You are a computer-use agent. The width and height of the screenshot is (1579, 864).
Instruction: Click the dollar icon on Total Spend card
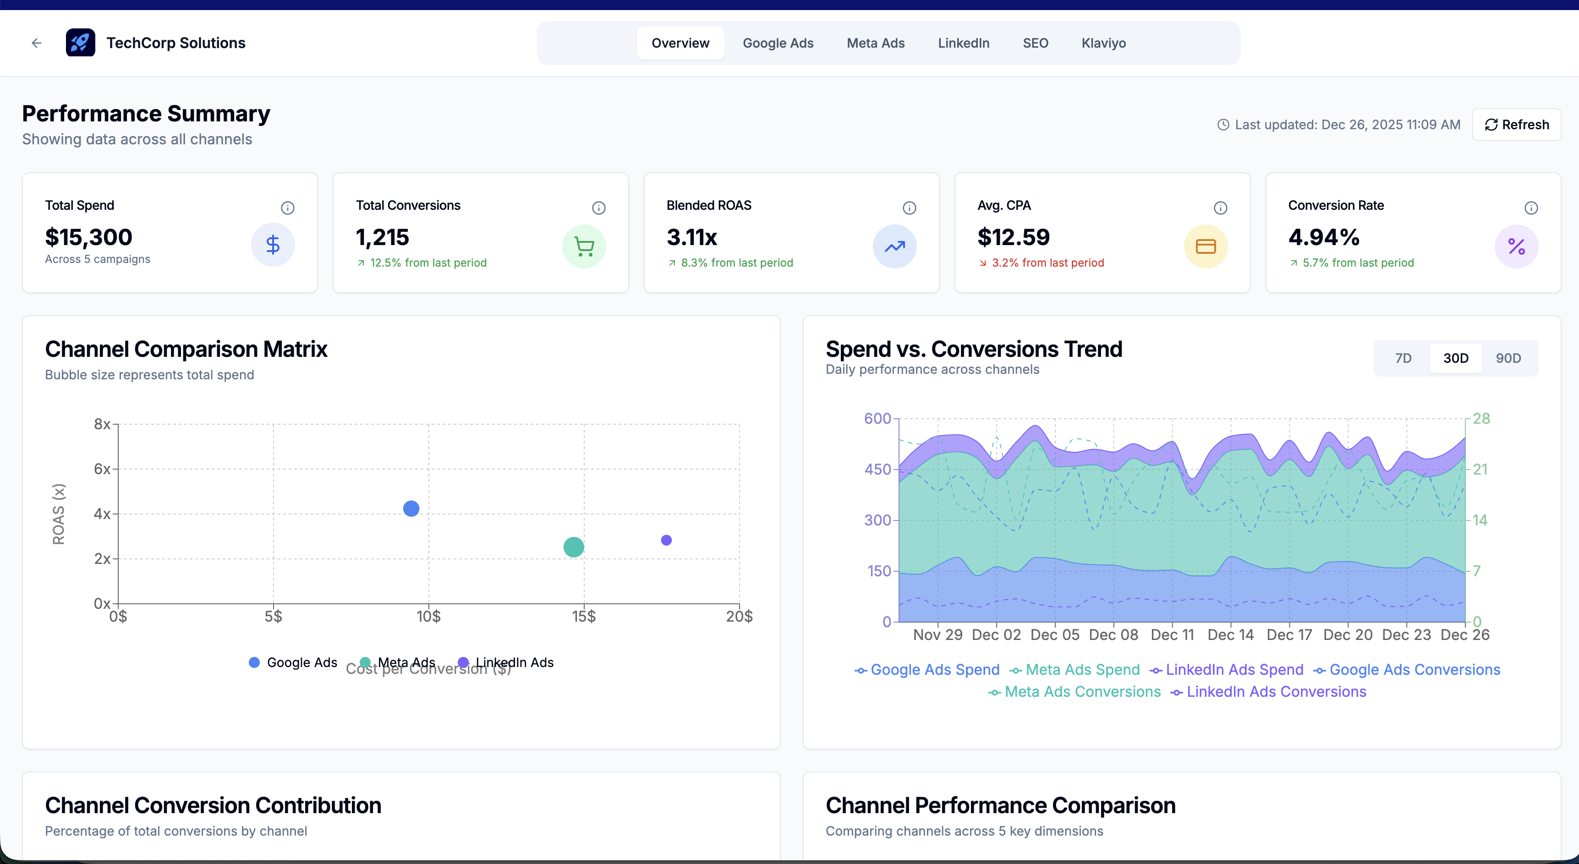click(273, 245)
